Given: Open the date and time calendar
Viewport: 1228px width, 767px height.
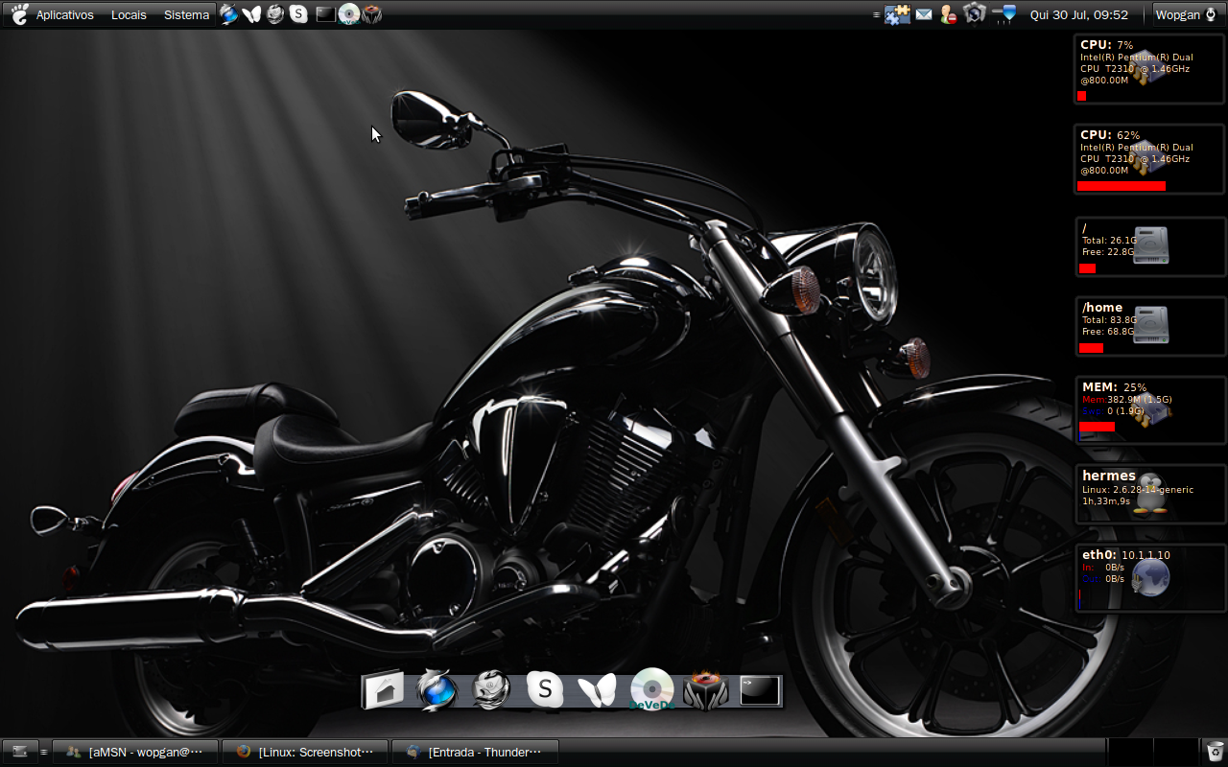Looking at the screenshot, I should [1079, 14].
